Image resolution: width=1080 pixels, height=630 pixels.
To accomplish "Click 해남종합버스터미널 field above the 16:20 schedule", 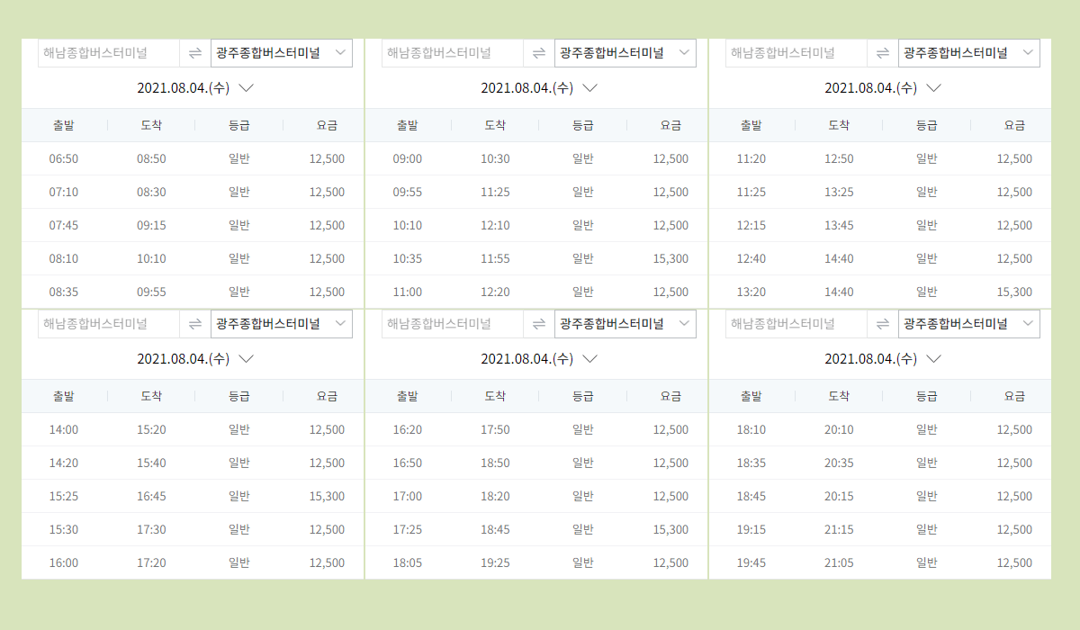I will (453, 323).
